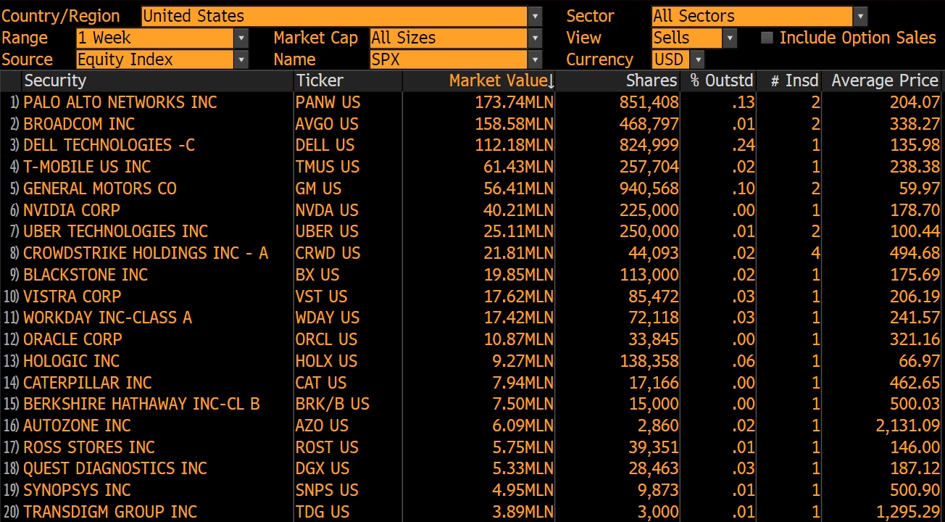This screenshot has width=945, height=522.
Task: Open VISTRA CORP security
Action: [x=72, y=297]
